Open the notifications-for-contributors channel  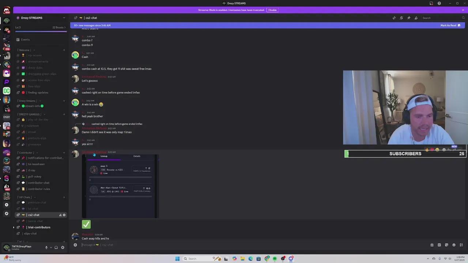coord(41,158)
